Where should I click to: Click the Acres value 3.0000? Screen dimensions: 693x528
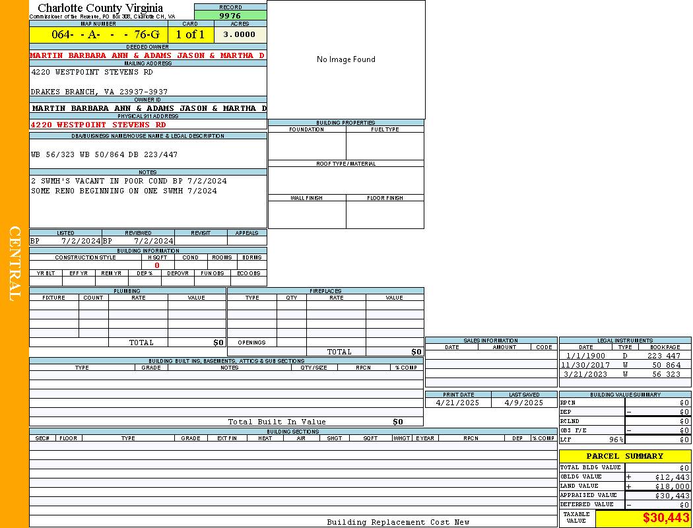[240, 35]
